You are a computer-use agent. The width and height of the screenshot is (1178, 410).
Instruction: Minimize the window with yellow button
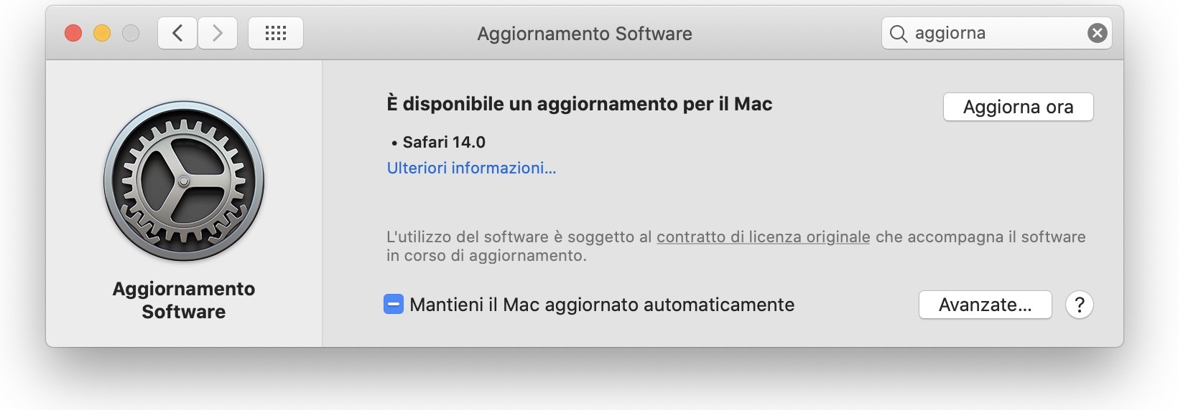click(102, 33)
